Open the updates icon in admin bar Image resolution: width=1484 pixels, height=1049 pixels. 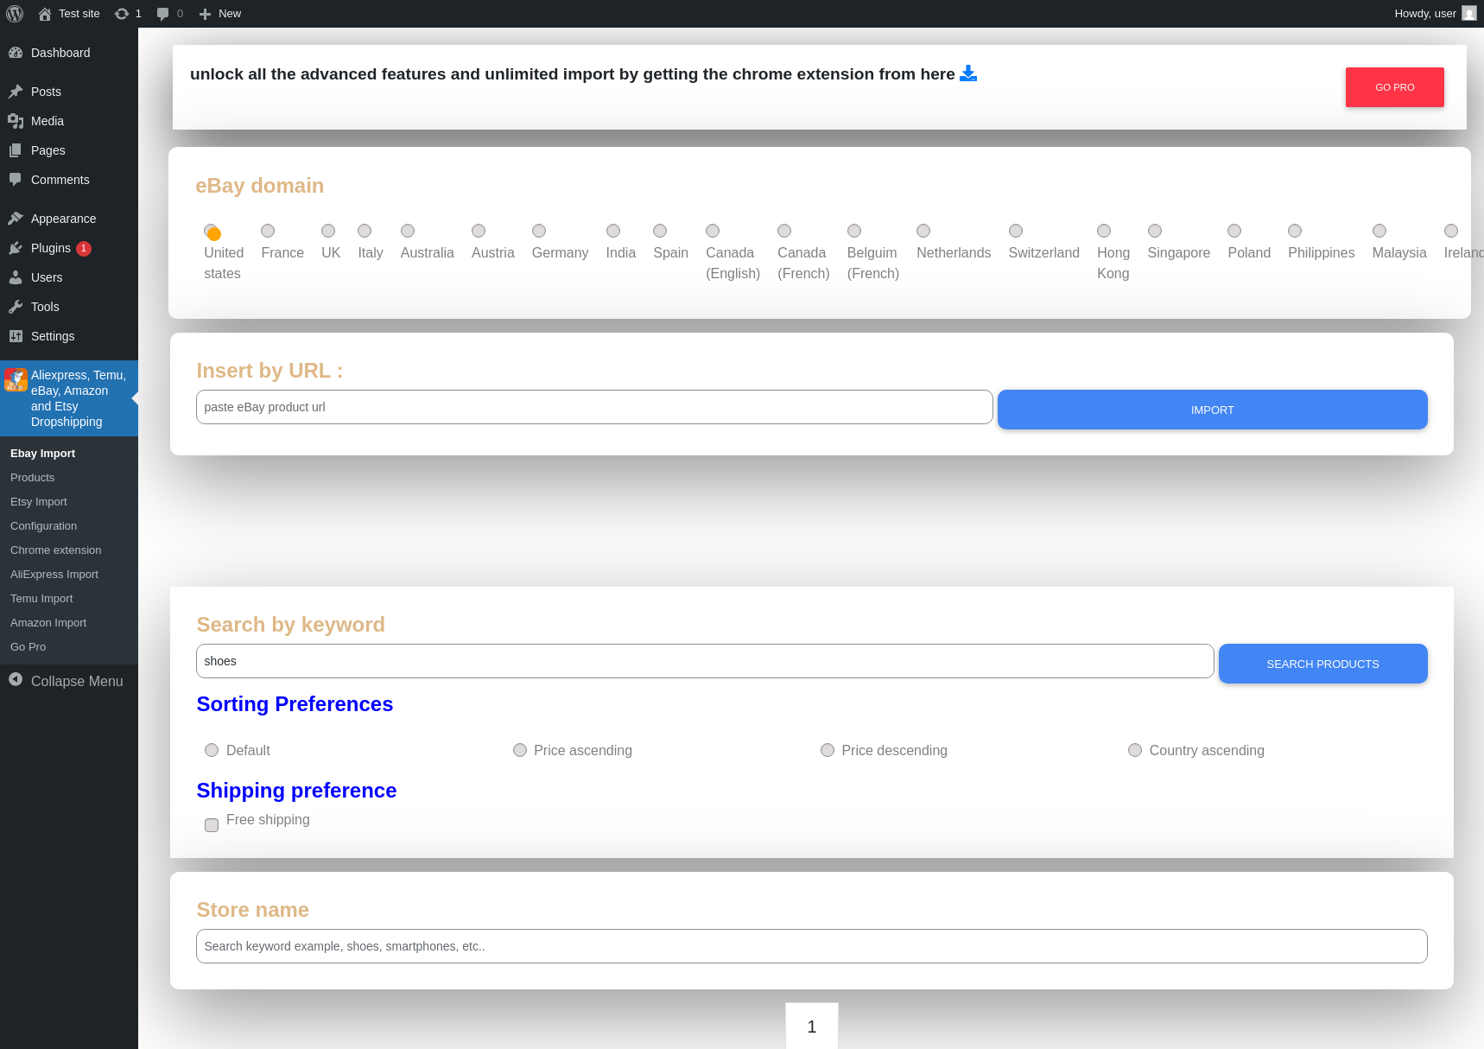click(x=122, y=14)
